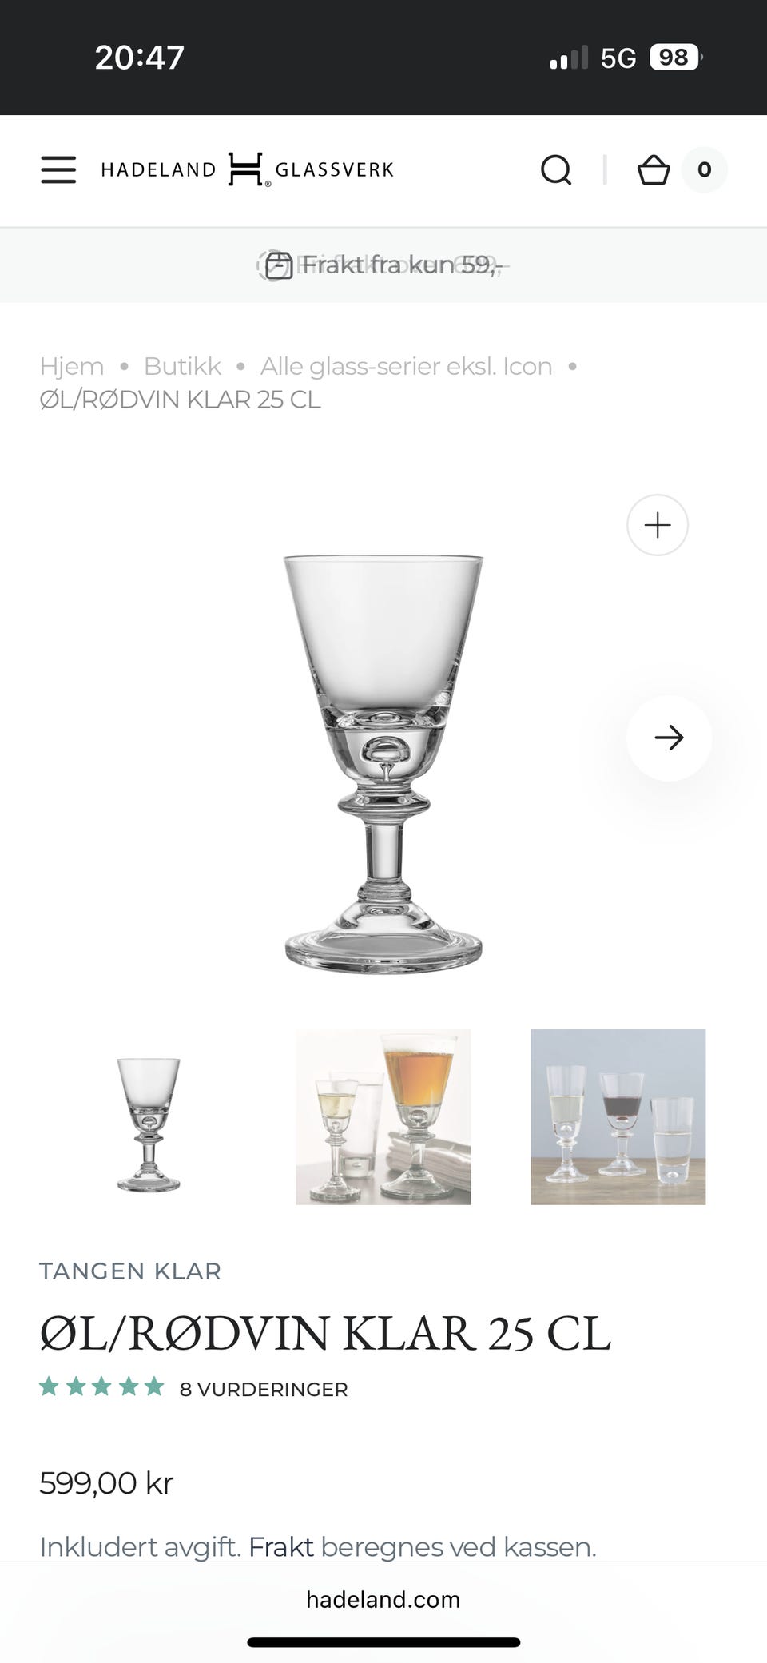Zoom product image with plus icon
The width and height of the screenshot is (767, 1663).
[x=658, y=525]
